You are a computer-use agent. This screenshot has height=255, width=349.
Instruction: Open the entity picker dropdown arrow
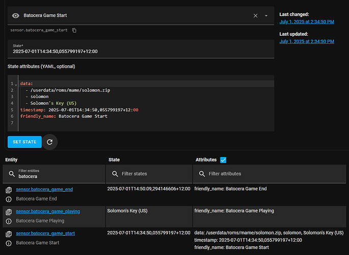pos(266,16)
